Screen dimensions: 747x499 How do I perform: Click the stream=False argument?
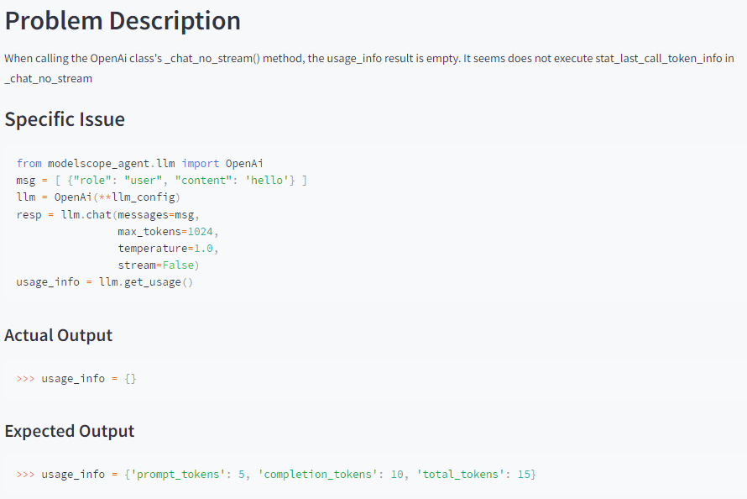tap(158, 265)
